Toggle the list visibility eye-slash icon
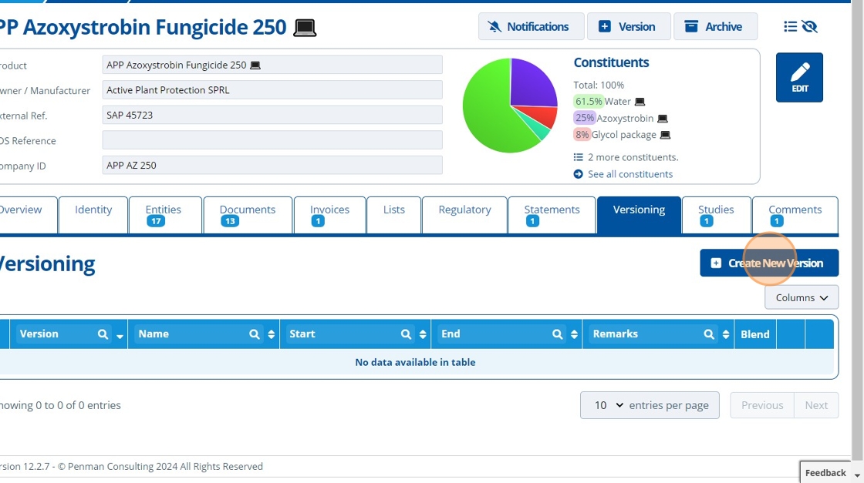 [x=809, y=26]
